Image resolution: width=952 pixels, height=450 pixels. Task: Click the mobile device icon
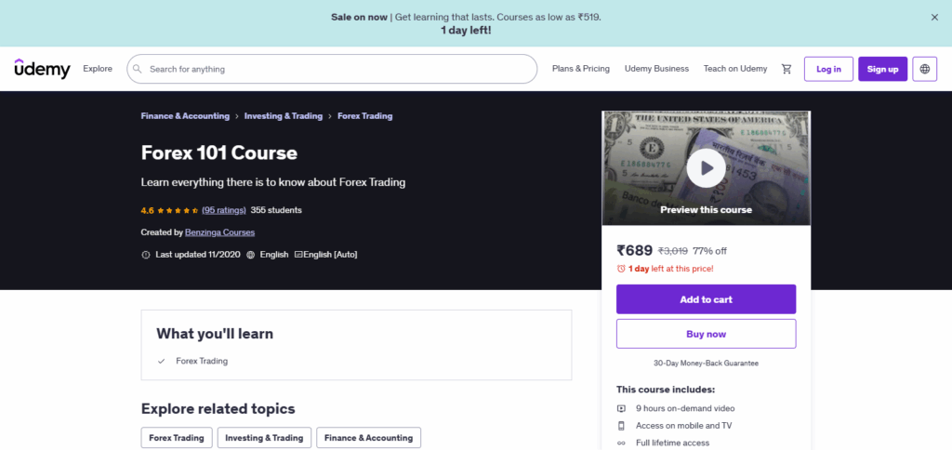click(x=621, y=426)
